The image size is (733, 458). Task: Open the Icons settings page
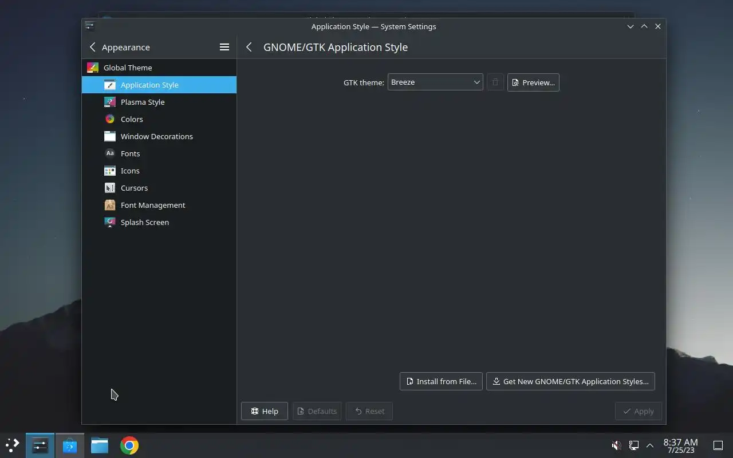[159, 171]
